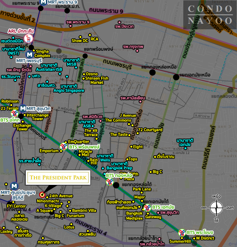This screenshot has height=247, width=237.
Task: Click the แยกพร้อมพงษ์ intersection label
Action: [98, 49]
